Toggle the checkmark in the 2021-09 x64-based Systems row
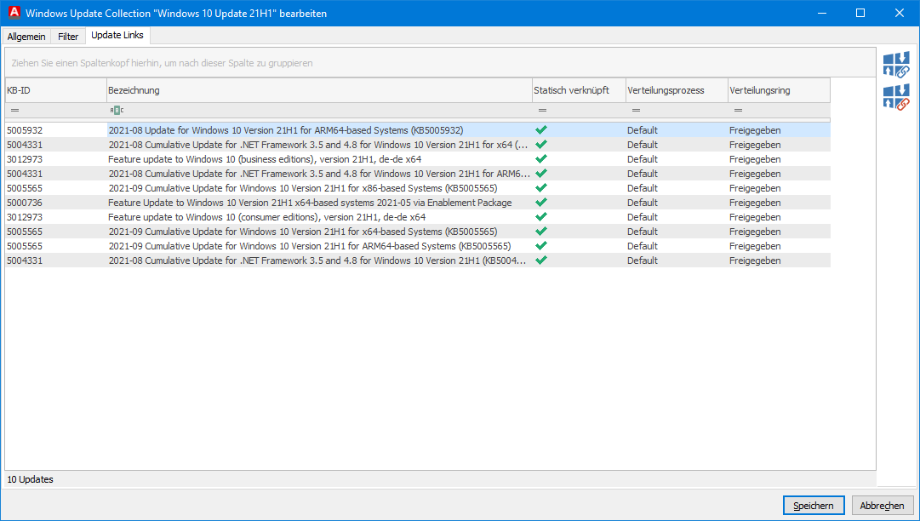Image resolution: width=920 pixels, height=521 pixels. coord(541,232)
